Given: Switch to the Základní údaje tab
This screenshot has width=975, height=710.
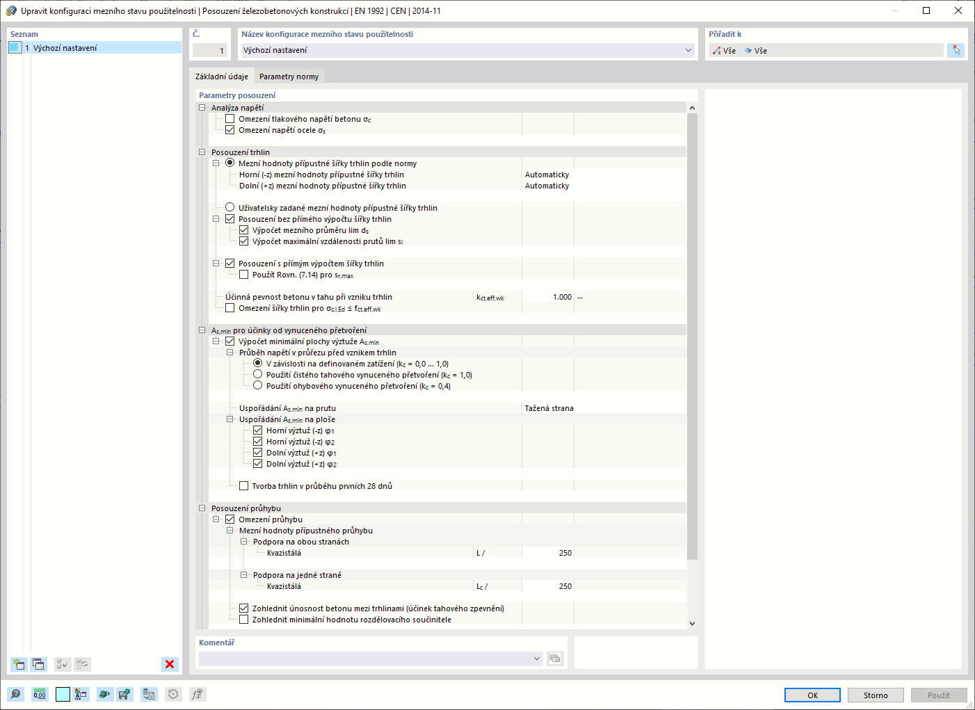Looking at the screenshot, I should click(x=222, y=76).
